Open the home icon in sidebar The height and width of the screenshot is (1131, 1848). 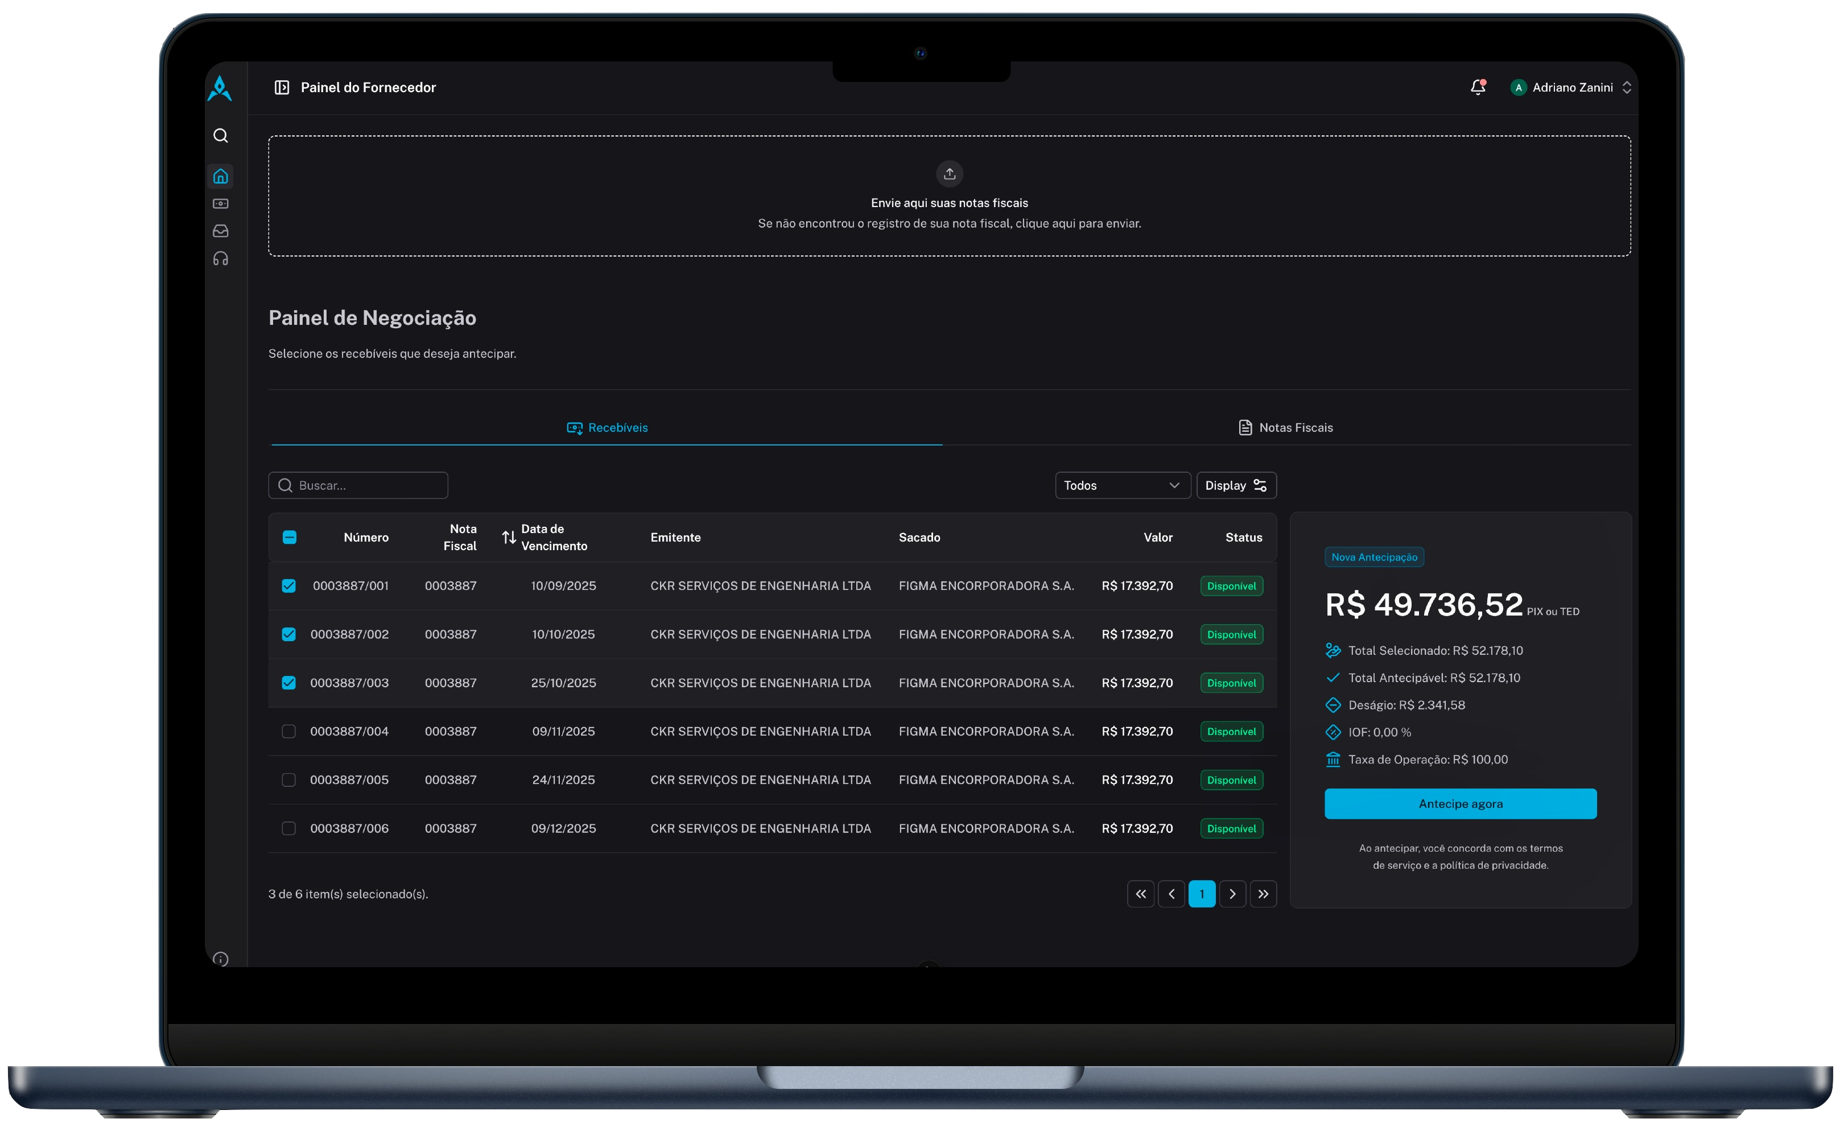221,176
